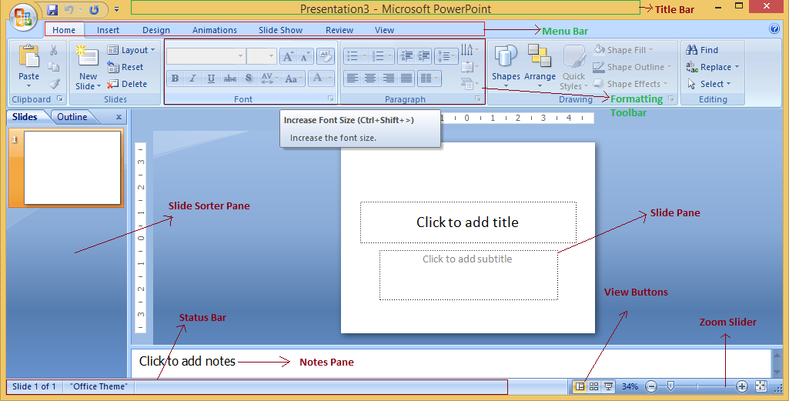Viewport: 789px width, 401px height.
Task: Open the Select menu
Action: [709, 84]
